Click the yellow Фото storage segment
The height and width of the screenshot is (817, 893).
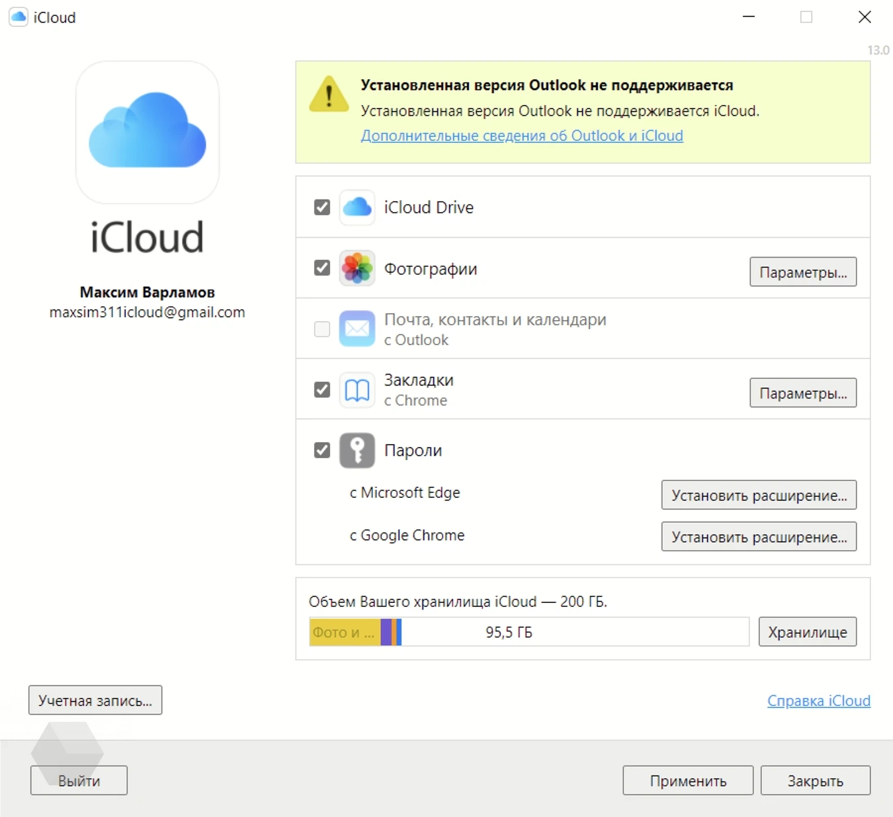pos(345,632)
